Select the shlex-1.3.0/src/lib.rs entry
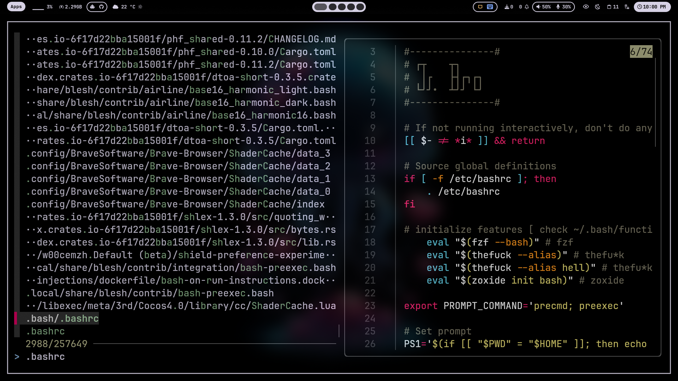The image size is (678, 381). (x=181, y=242)
